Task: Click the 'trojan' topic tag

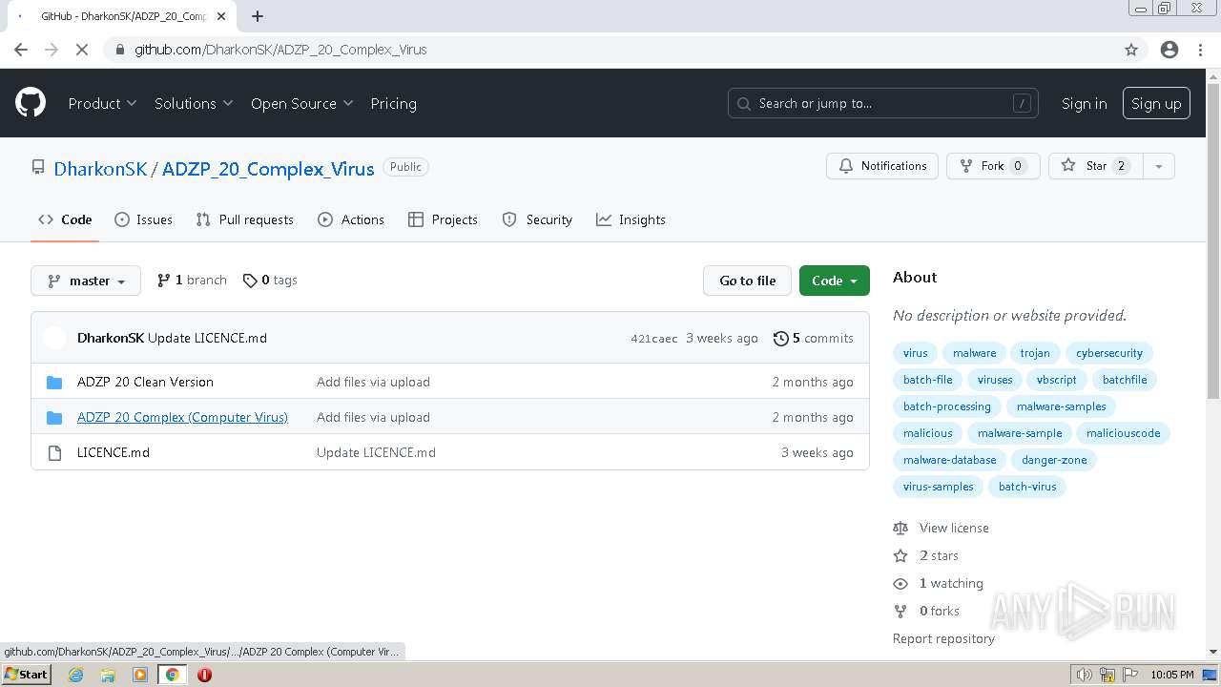Action: click(x=1035, y=353)
